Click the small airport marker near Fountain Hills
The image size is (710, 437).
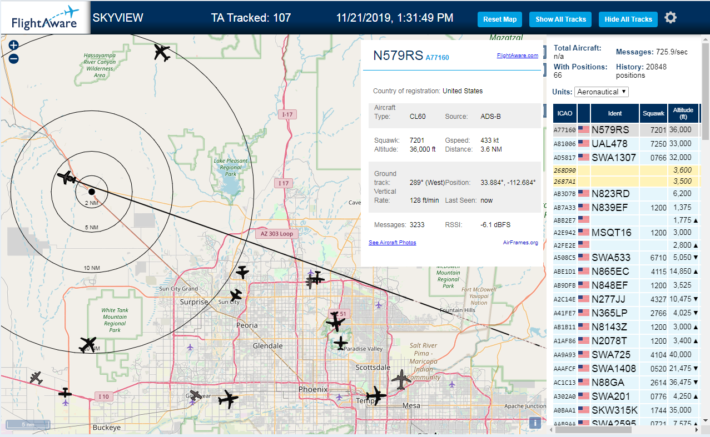379,304
